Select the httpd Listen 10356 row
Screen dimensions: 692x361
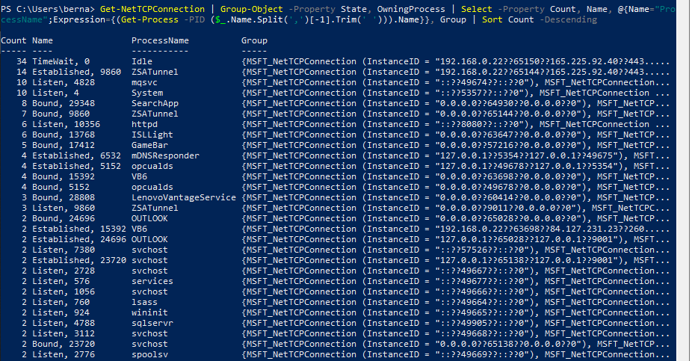coord(336,125)
